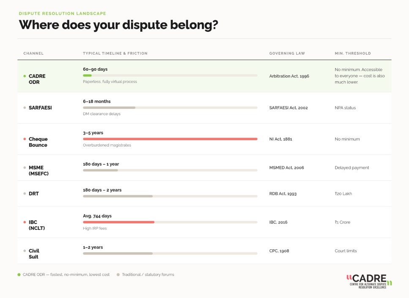
Task: Click the DISPUTE RESOLUTION LANDSCAPE heading
Action: tap(63, 13)
